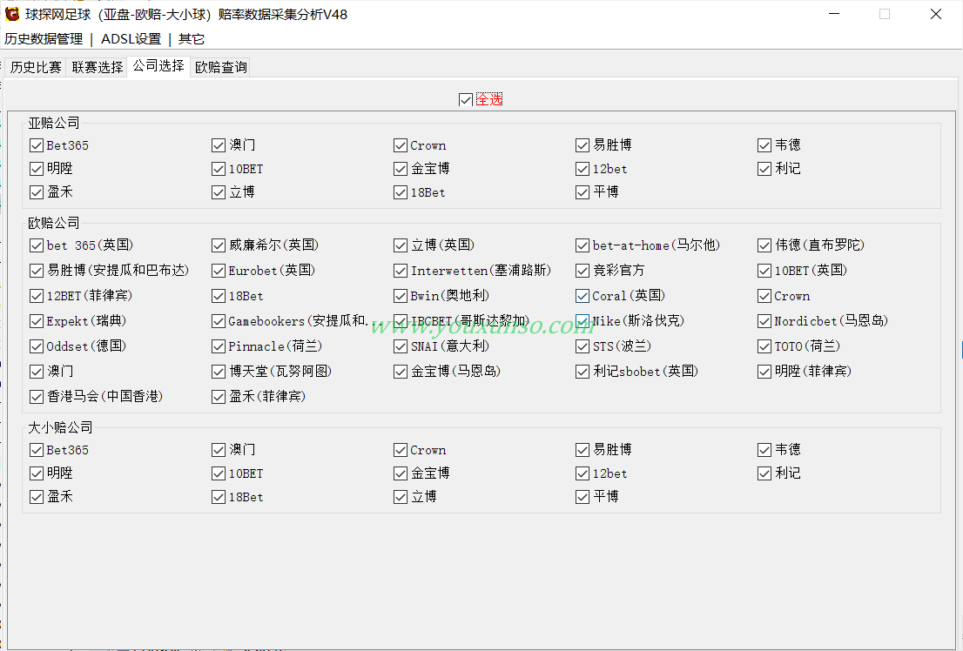Uncheck 18Bet under 亚赔公司
The height and width of the screenshot is (651, 963).
pos(401,192)
